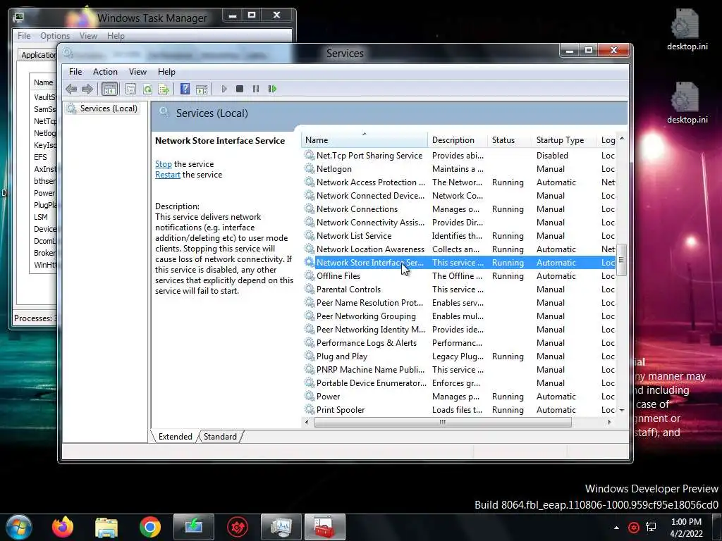Click the Start orb on taskbar
Viewport: 722px width, 541px height.
pyautogui.click(x=19, y=528)
